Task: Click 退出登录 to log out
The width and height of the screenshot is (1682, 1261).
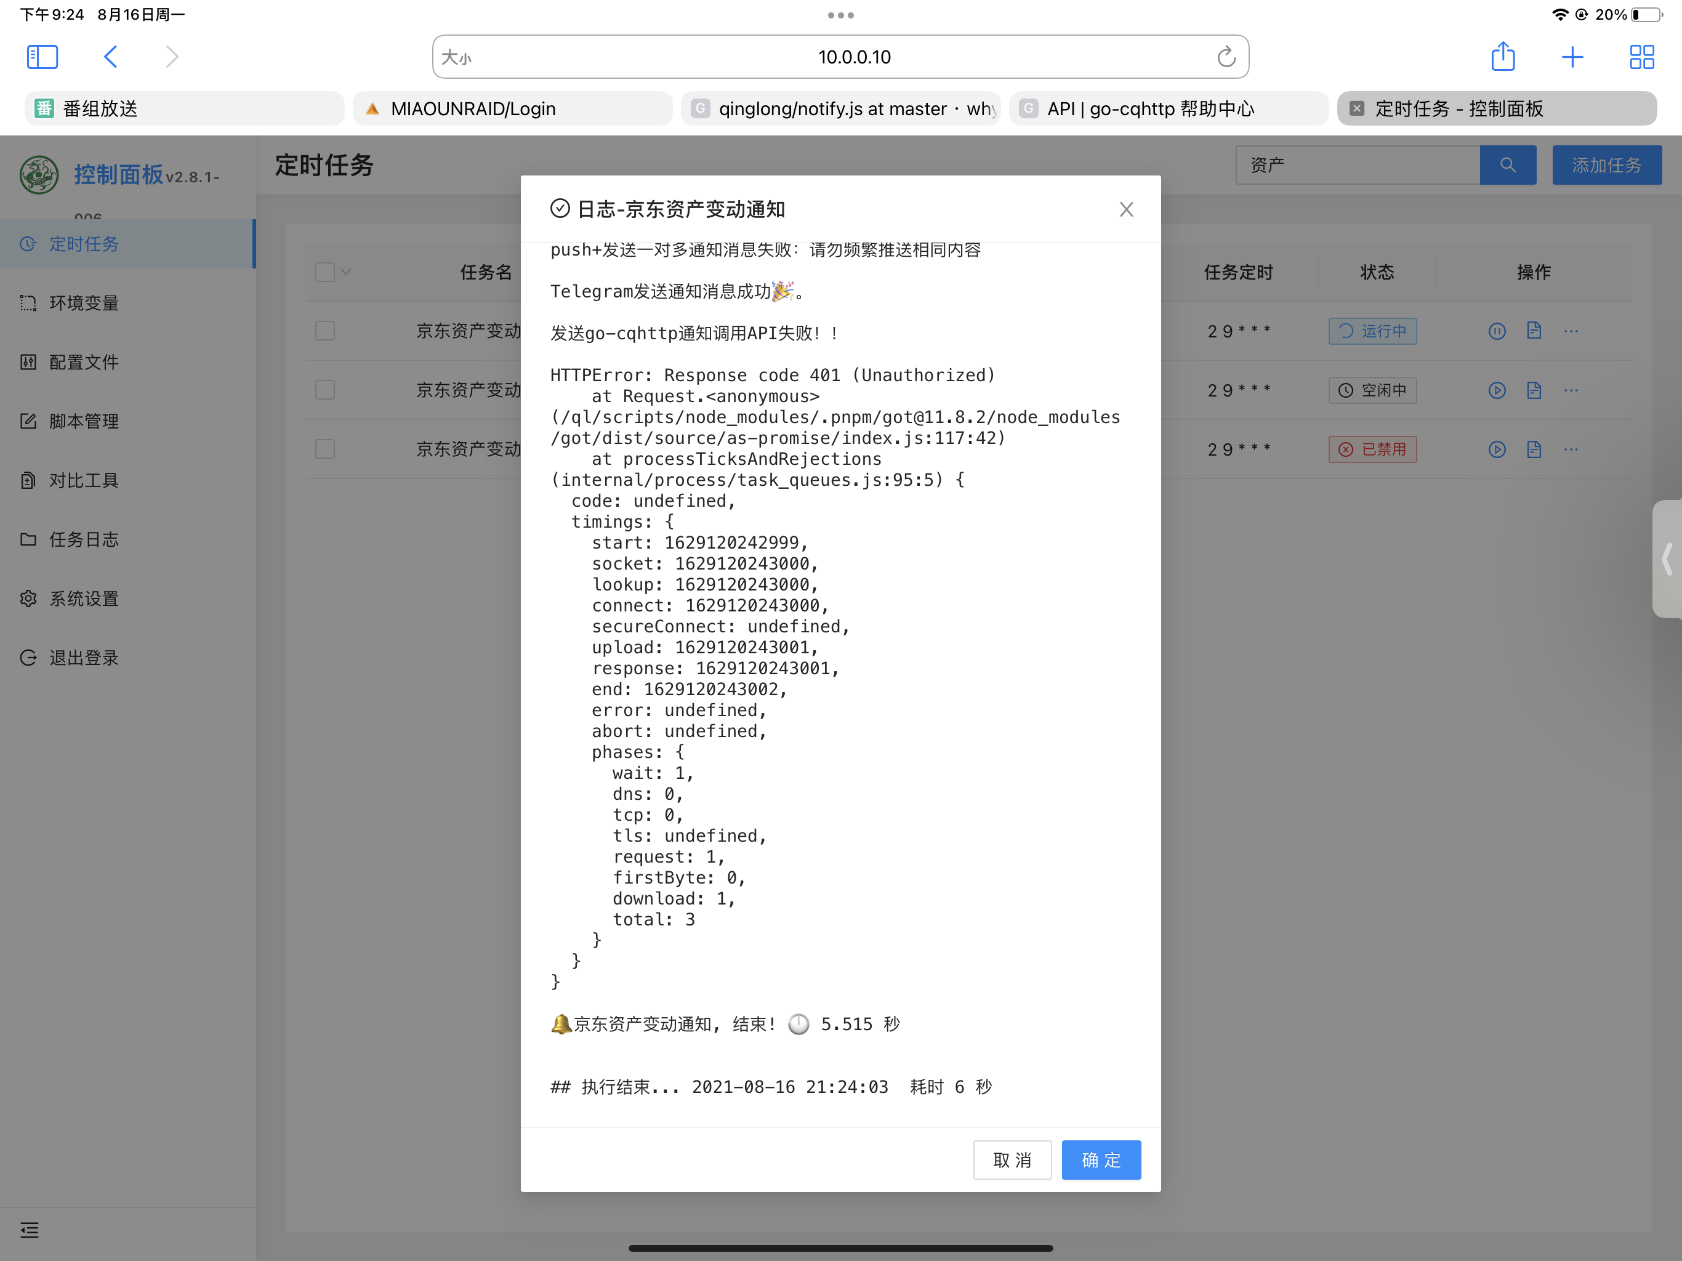Action: point(127,658)
